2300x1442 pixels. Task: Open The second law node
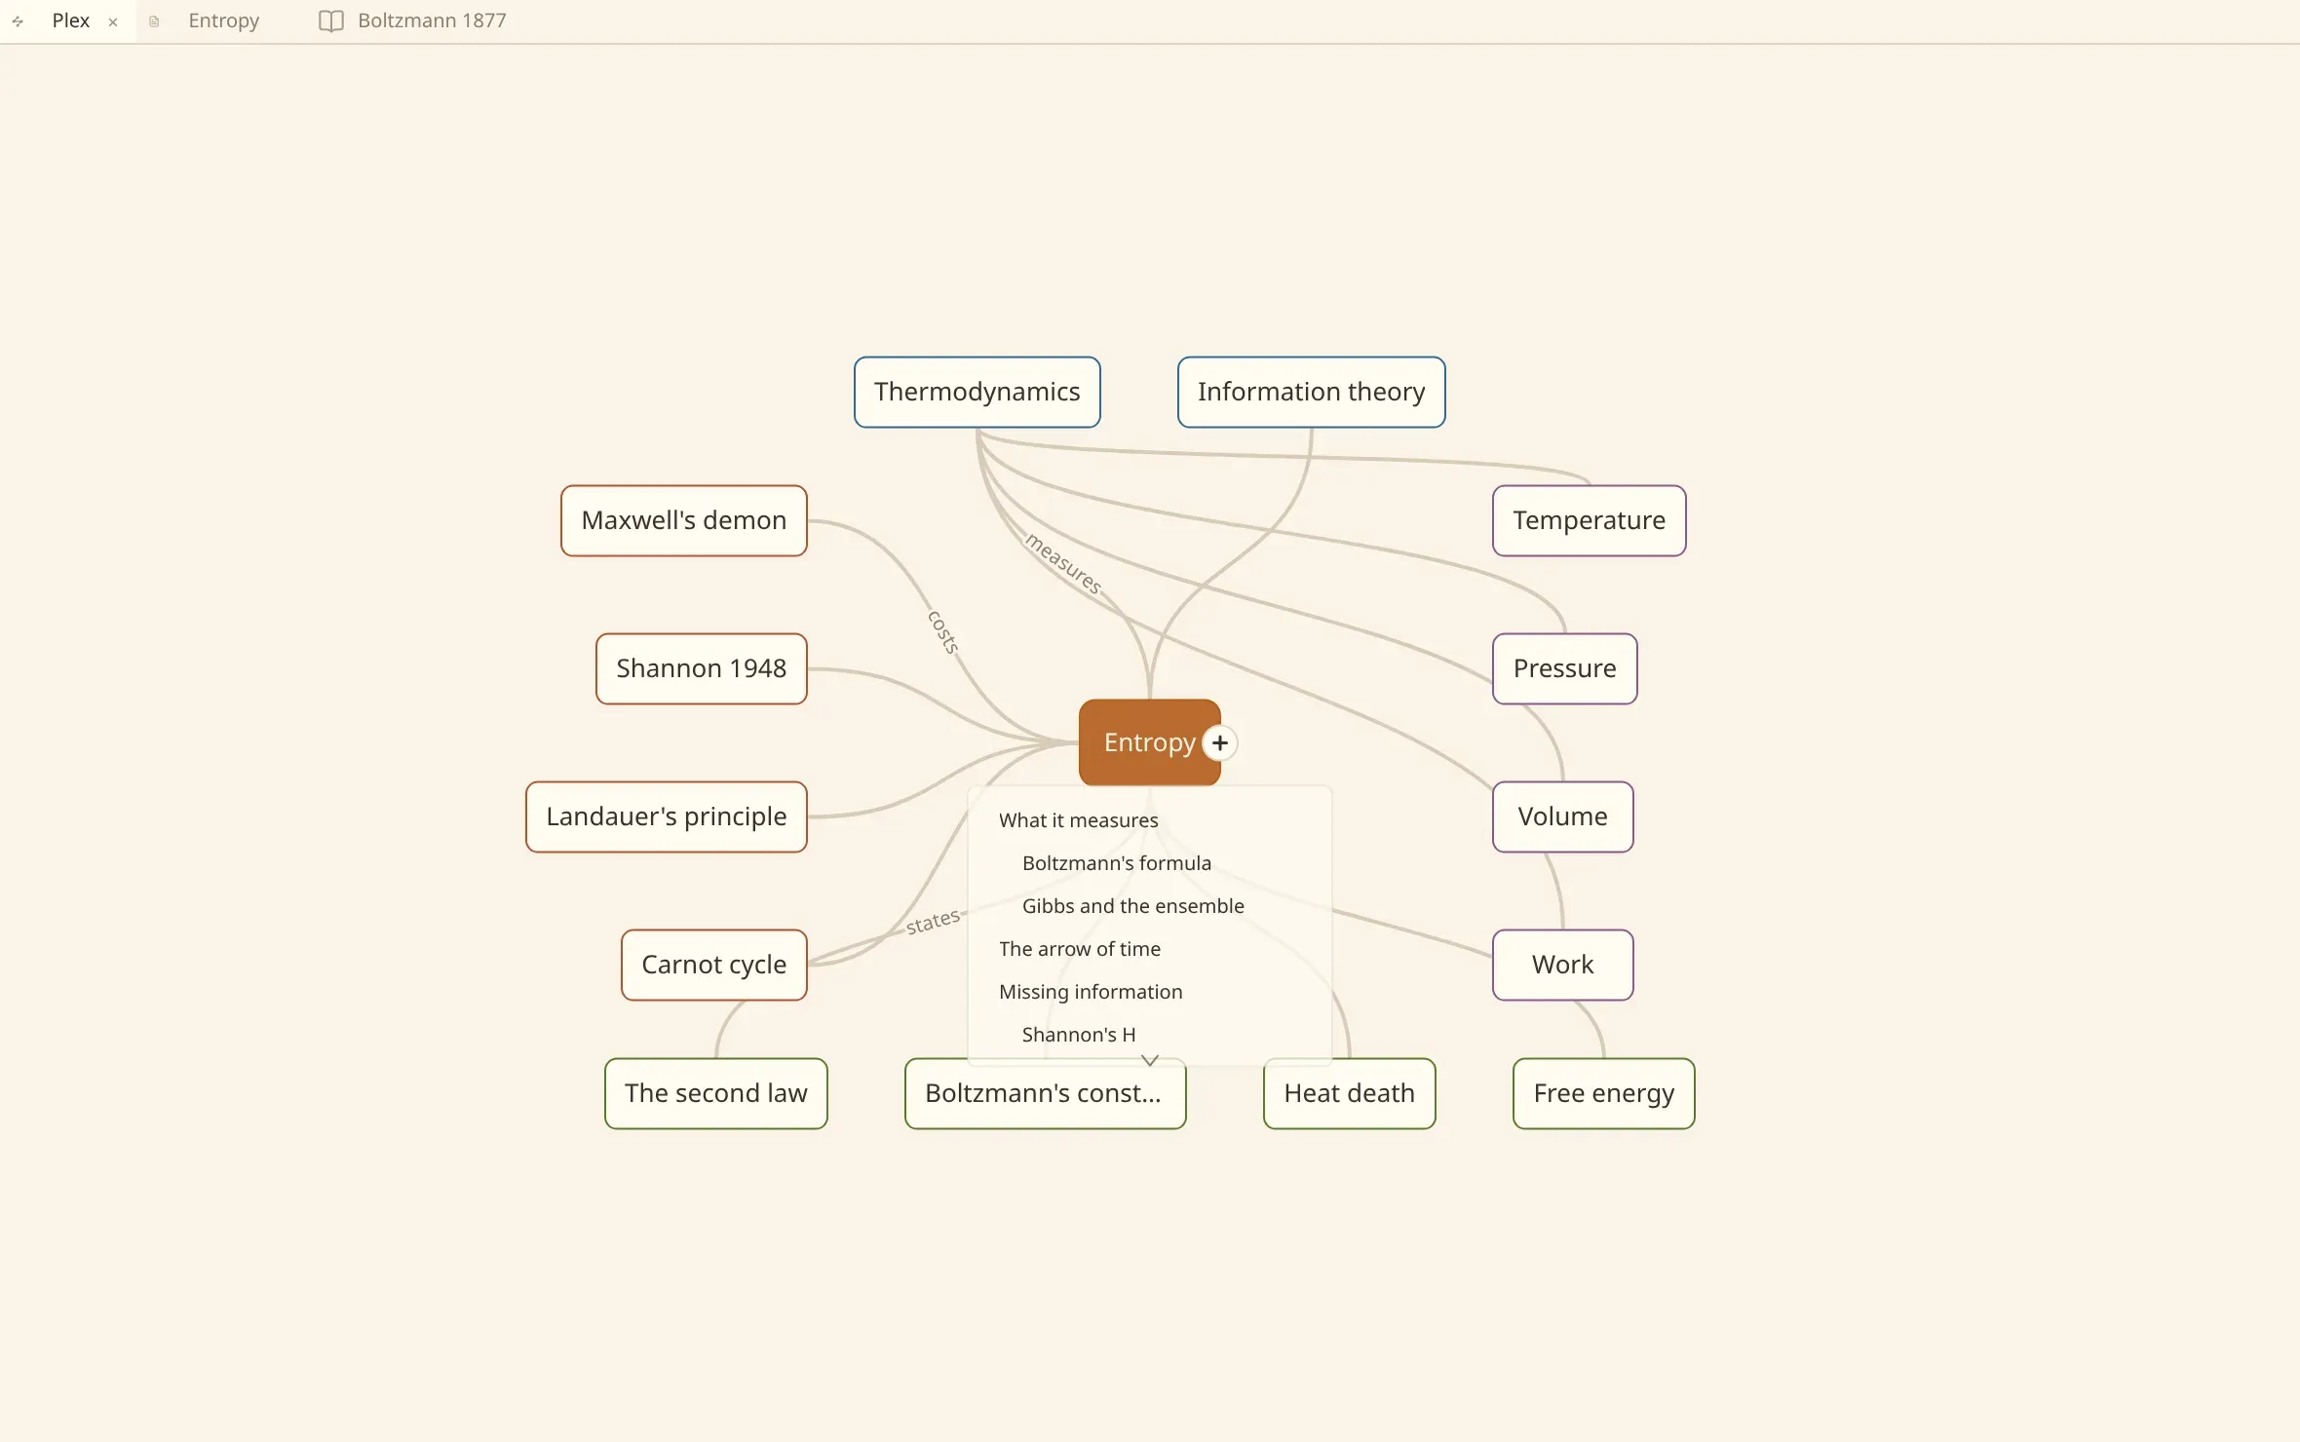point(716,1093)
